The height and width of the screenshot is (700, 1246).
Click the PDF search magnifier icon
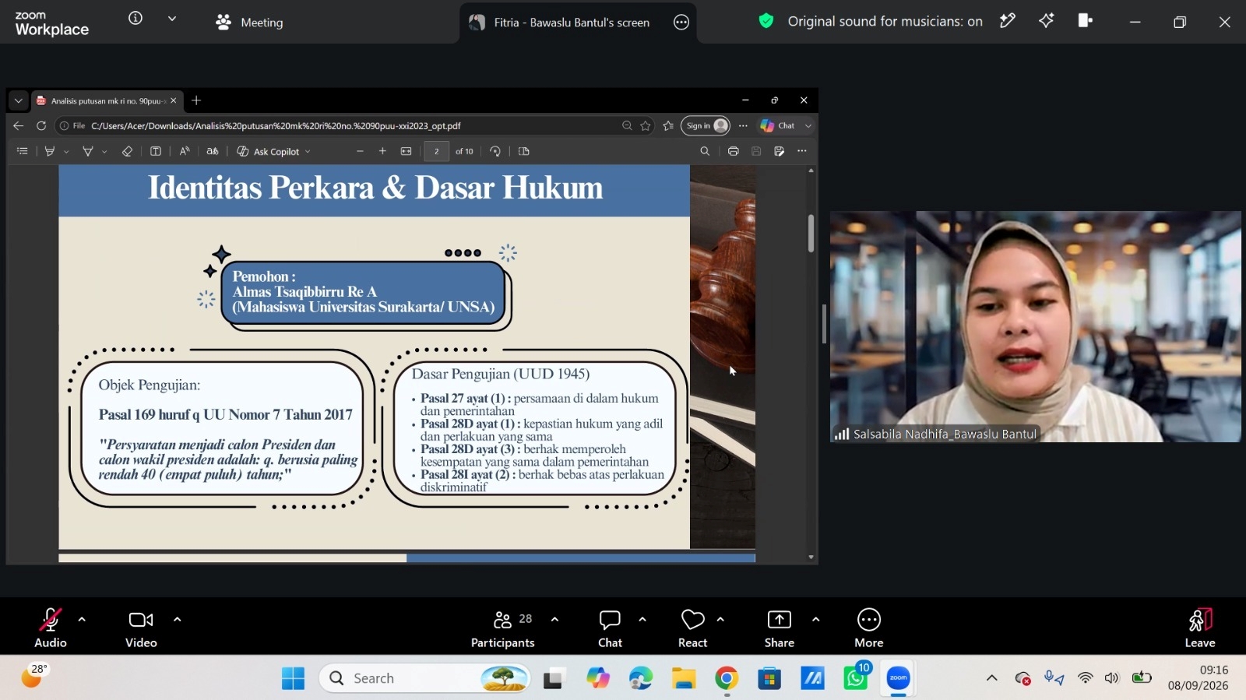(x=705, y=151)
